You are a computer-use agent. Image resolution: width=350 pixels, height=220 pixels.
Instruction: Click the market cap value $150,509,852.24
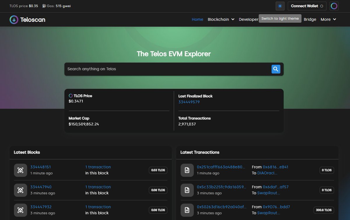84,124
